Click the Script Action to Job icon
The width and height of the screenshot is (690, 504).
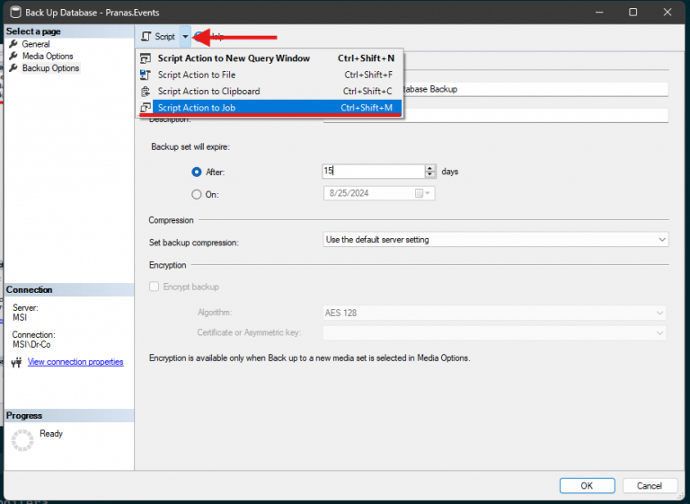146,108
